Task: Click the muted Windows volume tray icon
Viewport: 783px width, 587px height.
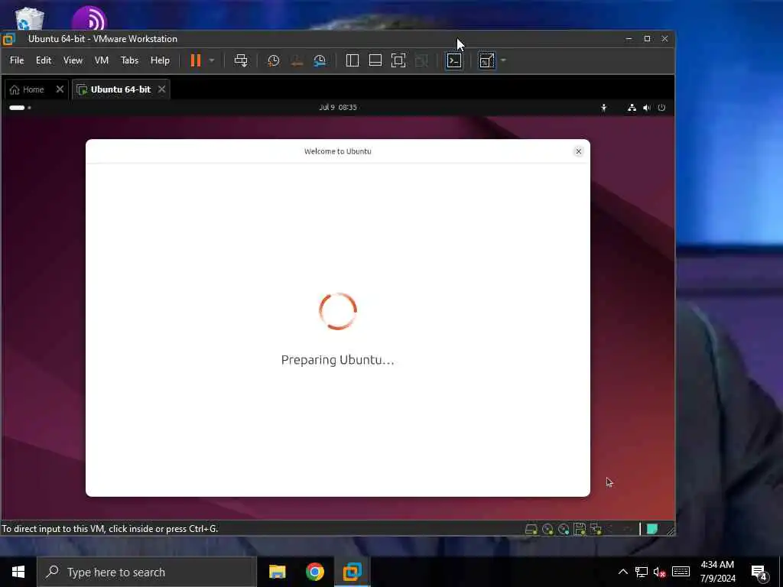Action: tap(659, 572)
